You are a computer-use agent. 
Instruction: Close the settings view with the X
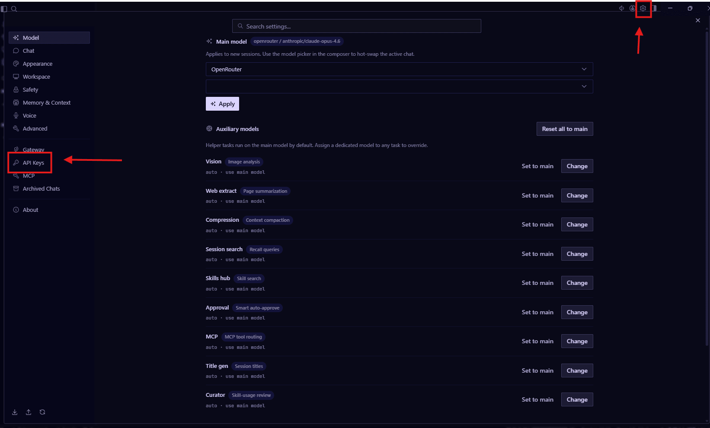(697, 20)
